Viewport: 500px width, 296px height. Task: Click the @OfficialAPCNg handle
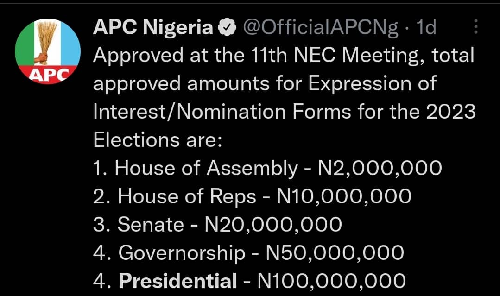point(320,29)
